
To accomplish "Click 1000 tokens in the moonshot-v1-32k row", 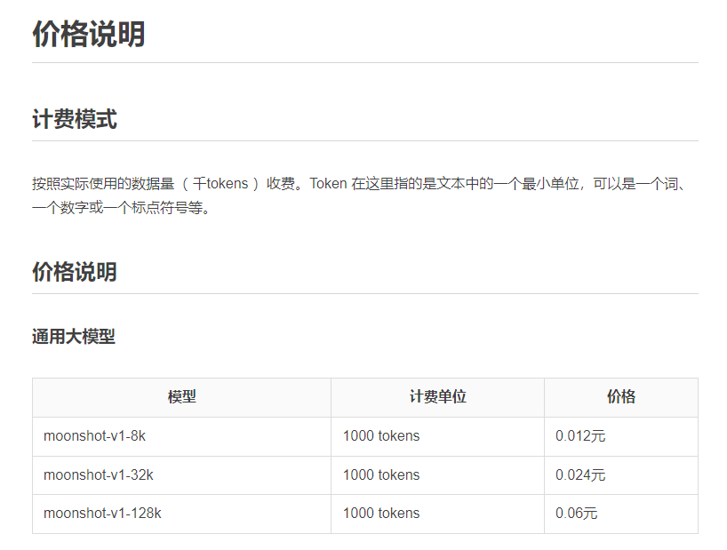I will pyautogui.click(x=437, y=475).
